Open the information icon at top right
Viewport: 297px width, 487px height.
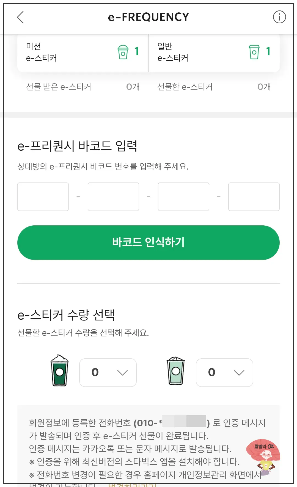click(279, 17)
